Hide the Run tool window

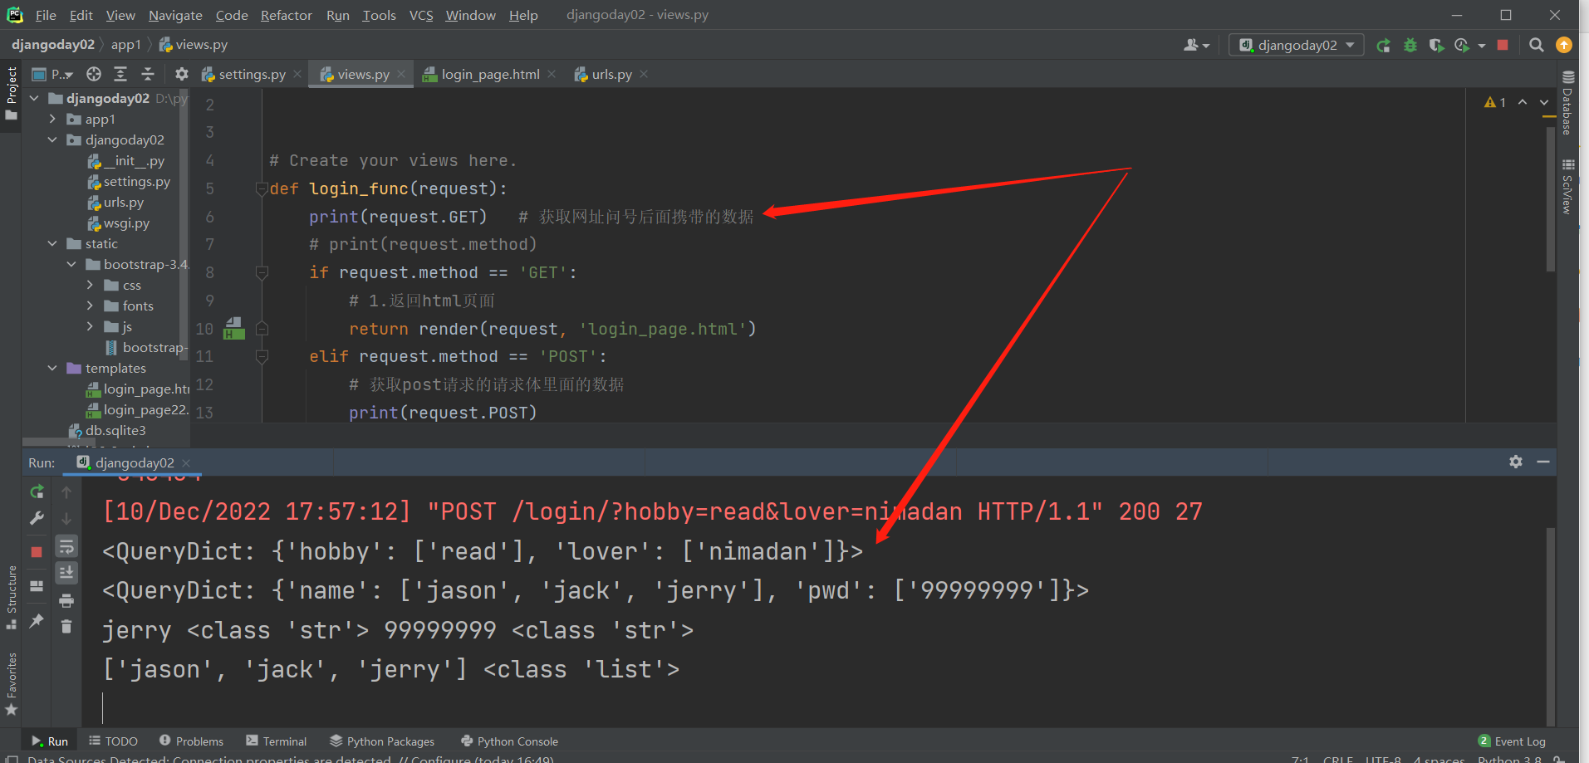[x=1543, y=462]
